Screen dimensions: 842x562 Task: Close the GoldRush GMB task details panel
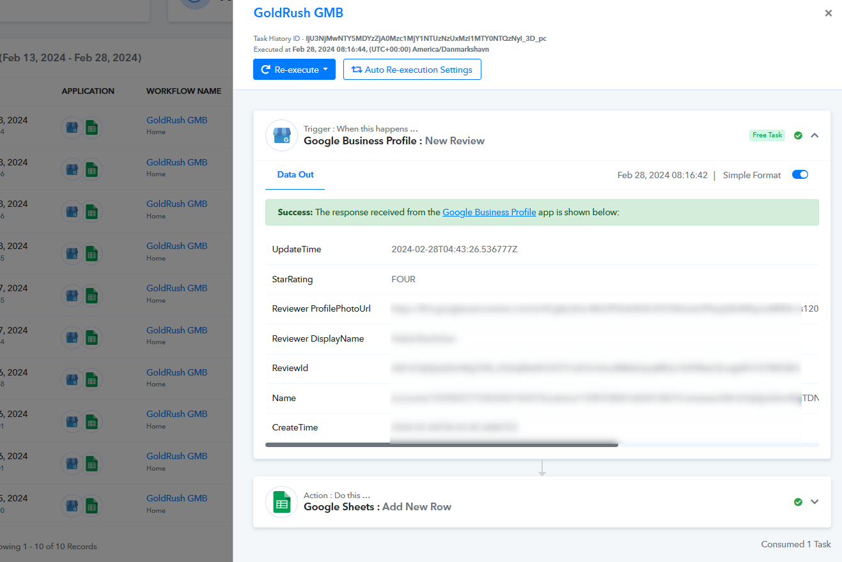point(829,13)
